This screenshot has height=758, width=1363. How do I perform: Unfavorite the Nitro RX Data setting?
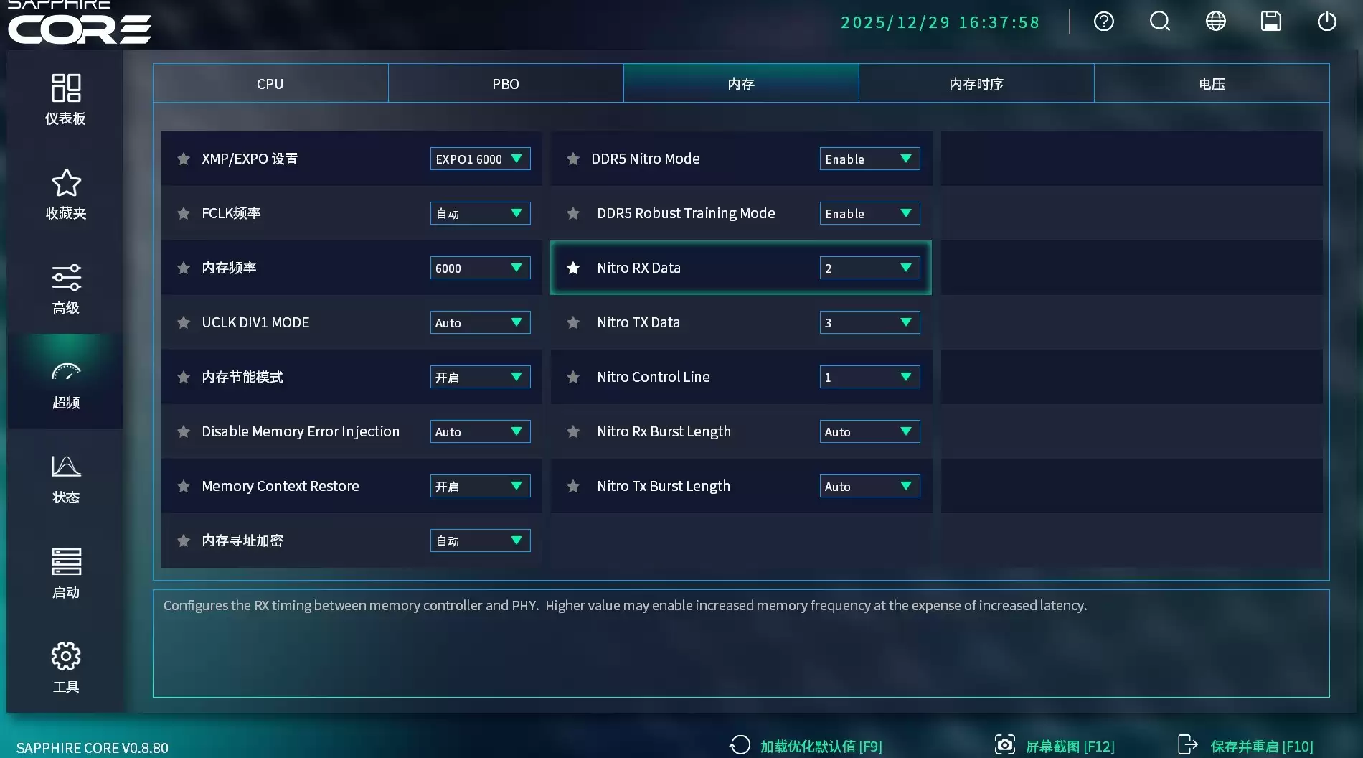(x=572, y=268)
